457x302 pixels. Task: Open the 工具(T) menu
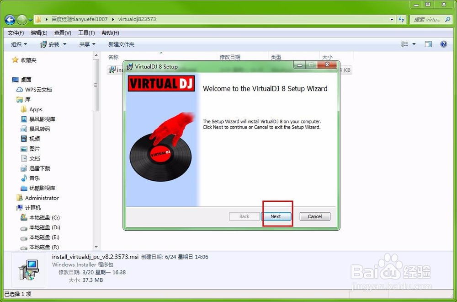[85, 32]
